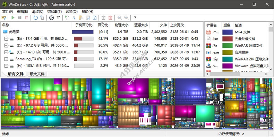
Task: Open the 树状图(T) menu
Action: click(x=54, y=11)
